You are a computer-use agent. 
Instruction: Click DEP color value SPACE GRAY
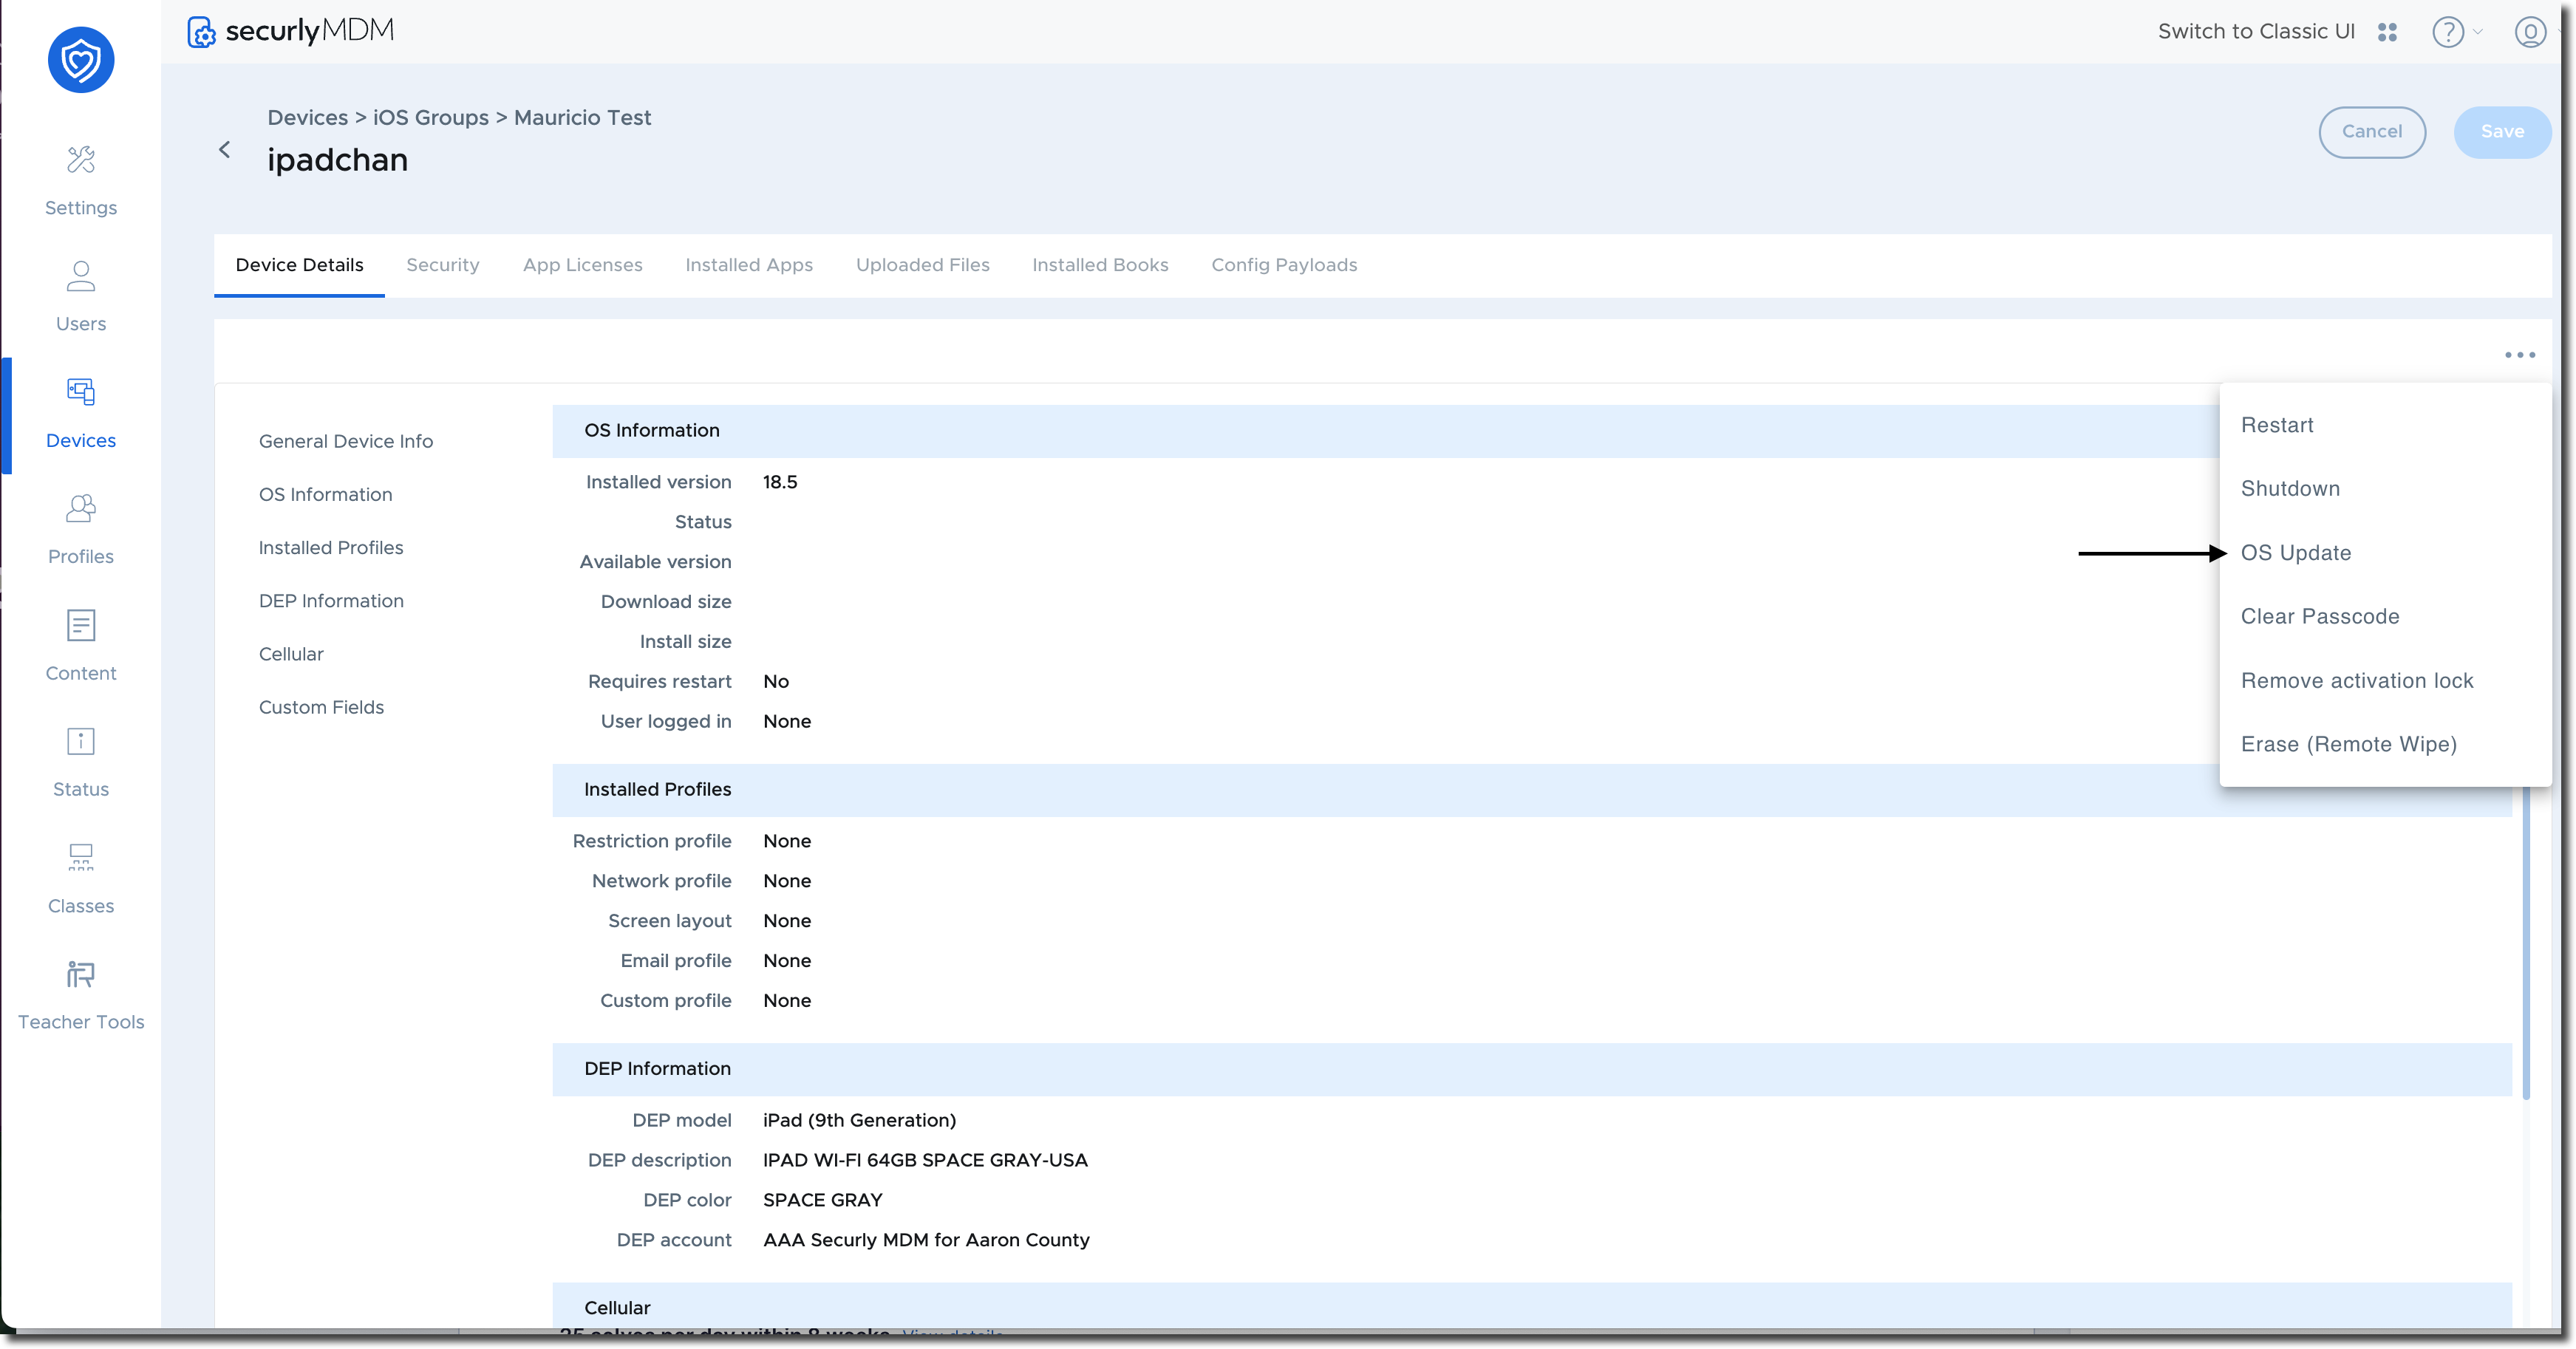click(x=822, y=1201)
